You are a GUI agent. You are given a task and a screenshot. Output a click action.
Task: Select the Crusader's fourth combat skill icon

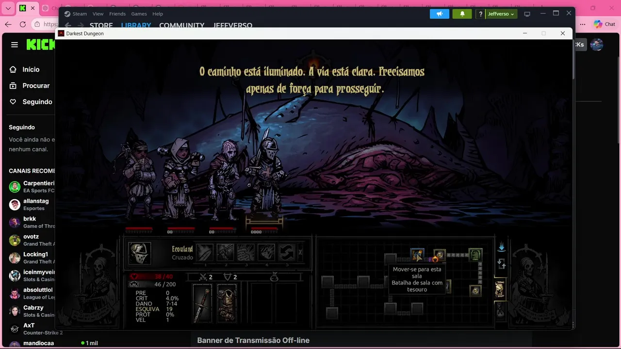point(266,253)
